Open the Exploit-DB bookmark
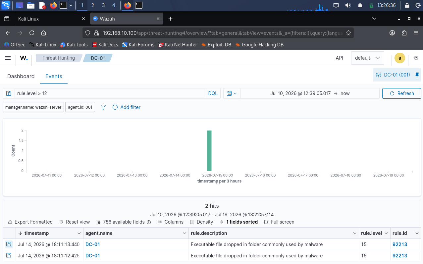 (216, 45)
